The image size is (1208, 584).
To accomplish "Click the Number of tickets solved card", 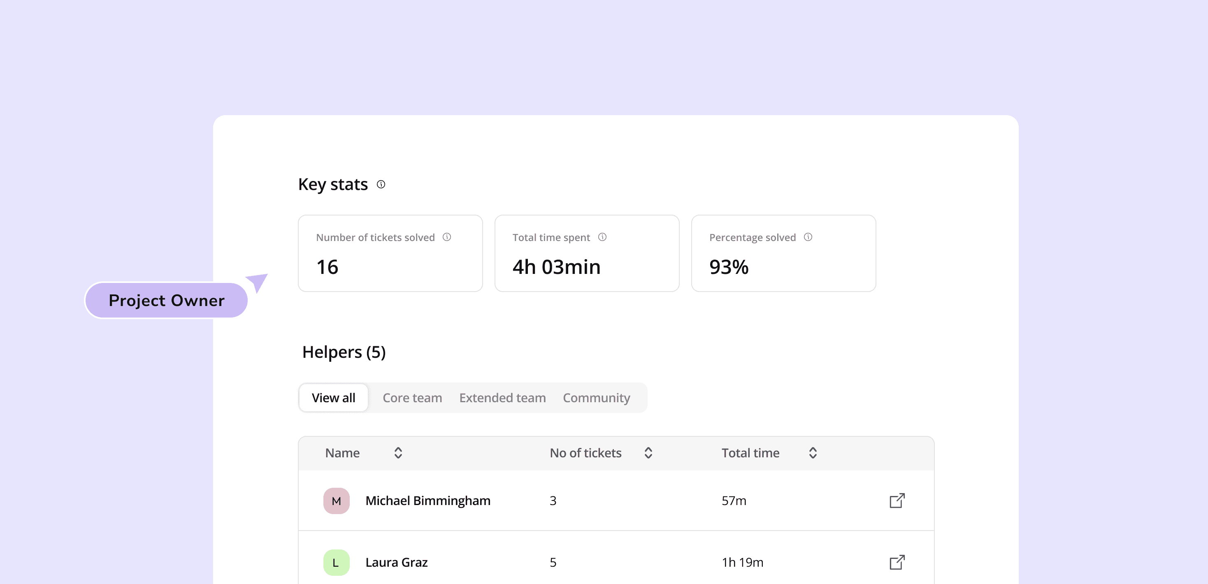I will tap(390, 253).
